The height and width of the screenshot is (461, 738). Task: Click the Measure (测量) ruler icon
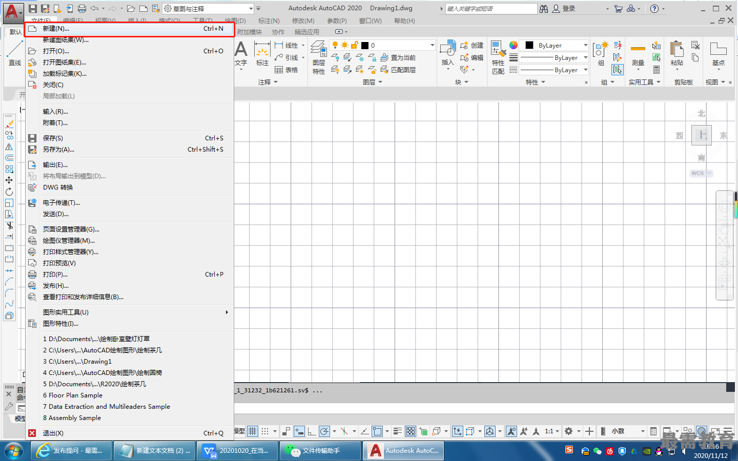click(x=638, y=49)
